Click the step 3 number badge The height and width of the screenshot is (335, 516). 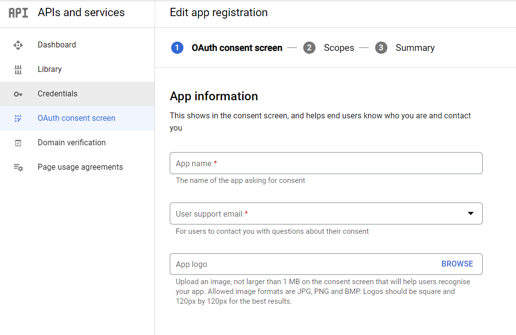point(381,48)
